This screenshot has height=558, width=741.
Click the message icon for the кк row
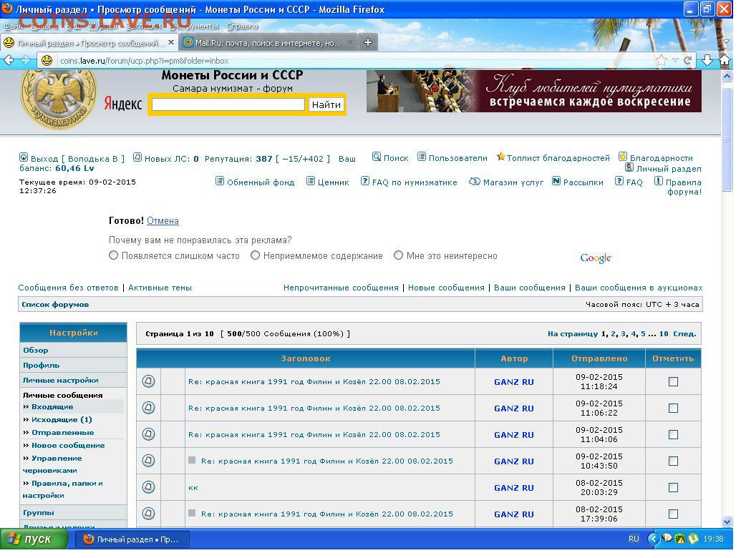[x=148, y=486]
